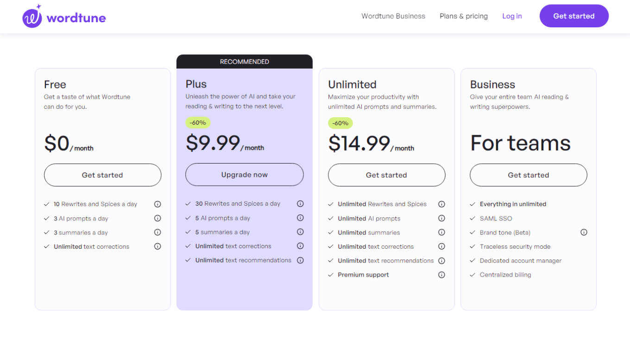Open info icon for Unlimited Rewrites and Spices
630x352 pixels.
point(441,204)
